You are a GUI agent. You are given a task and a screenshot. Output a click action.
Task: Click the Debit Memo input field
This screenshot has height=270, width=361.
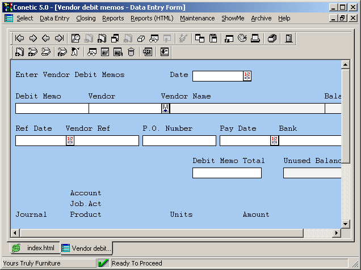pyautogui.click(x=52, y=108)
